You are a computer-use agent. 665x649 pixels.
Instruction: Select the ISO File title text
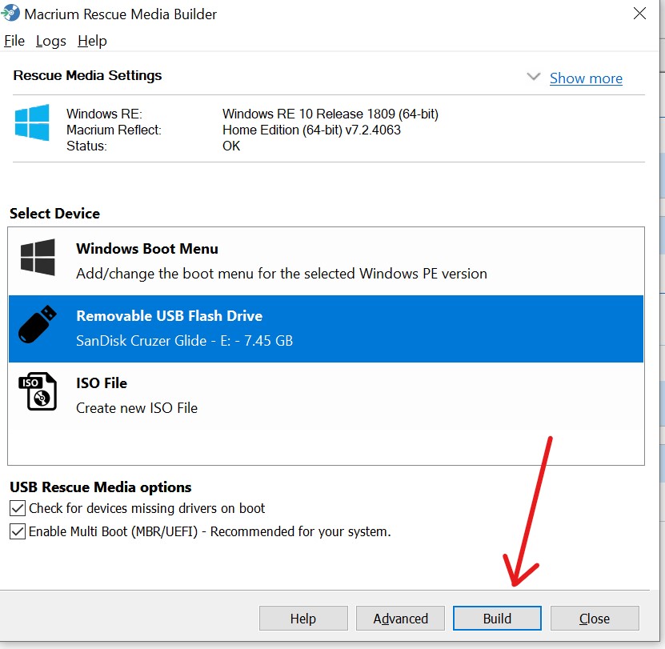pyautogui.click(x=102, y=383)
